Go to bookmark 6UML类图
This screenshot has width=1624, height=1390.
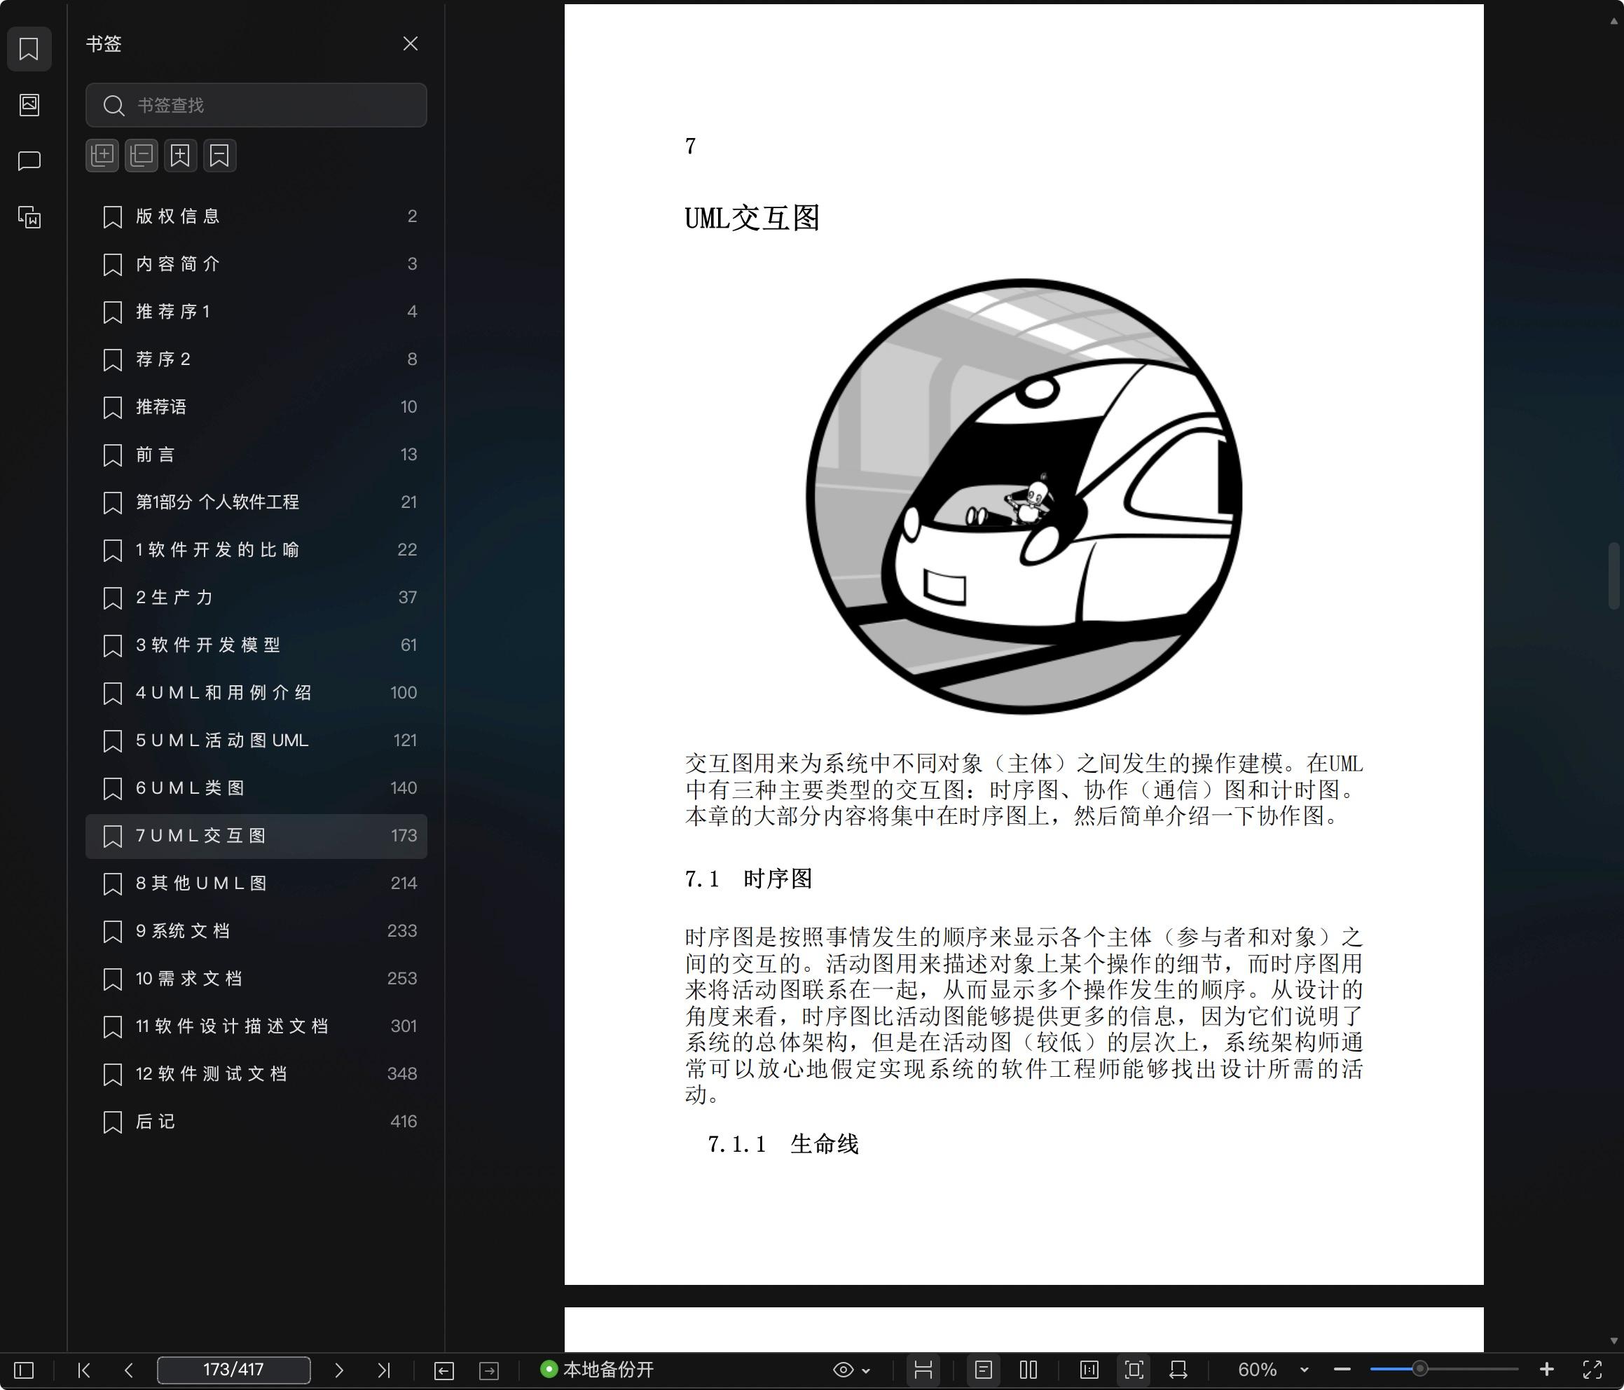pos(256,788)
